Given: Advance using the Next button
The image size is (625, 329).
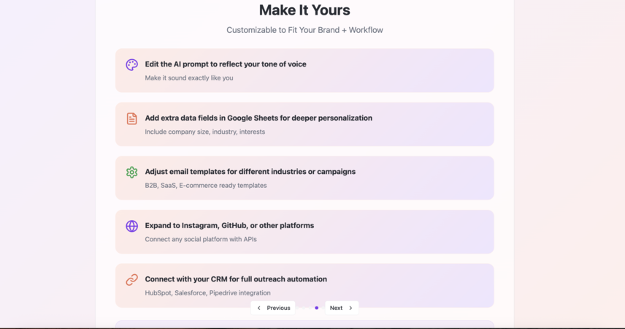Looking at the screenshot, I should [342, 308].
